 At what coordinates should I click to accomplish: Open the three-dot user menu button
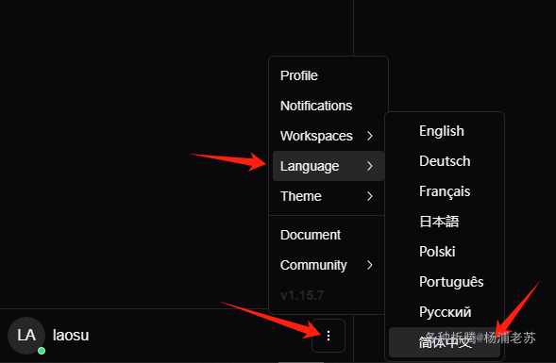[329, 336]
